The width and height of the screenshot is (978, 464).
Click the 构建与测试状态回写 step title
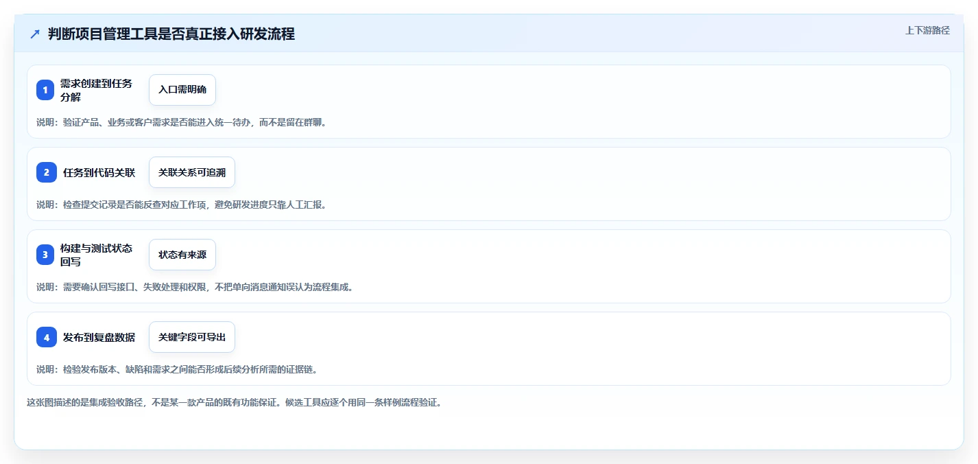point(96,255)
